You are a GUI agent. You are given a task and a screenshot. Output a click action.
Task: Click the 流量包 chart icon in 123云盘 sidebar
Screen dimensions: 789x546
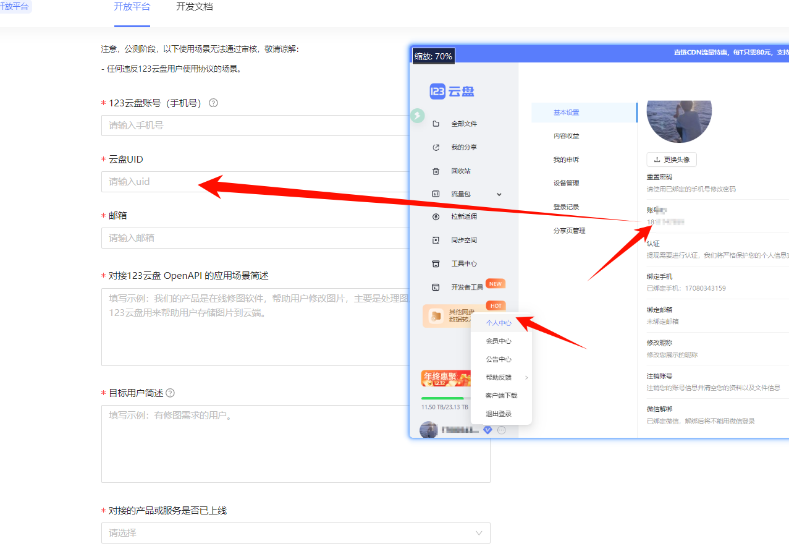click(x=436, y=194)
